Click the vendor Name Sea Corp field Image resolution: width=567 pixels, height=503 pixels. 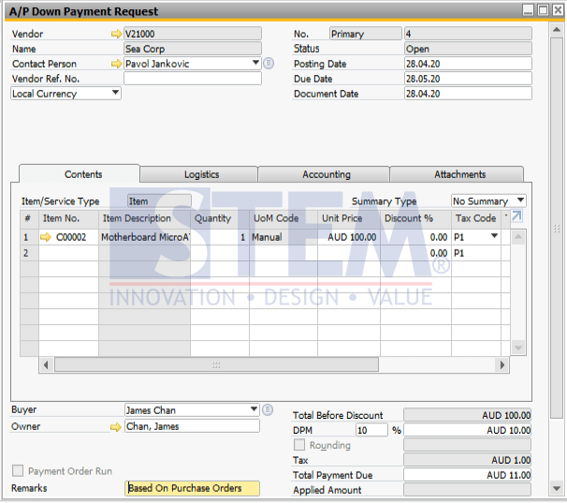[193, 49]
